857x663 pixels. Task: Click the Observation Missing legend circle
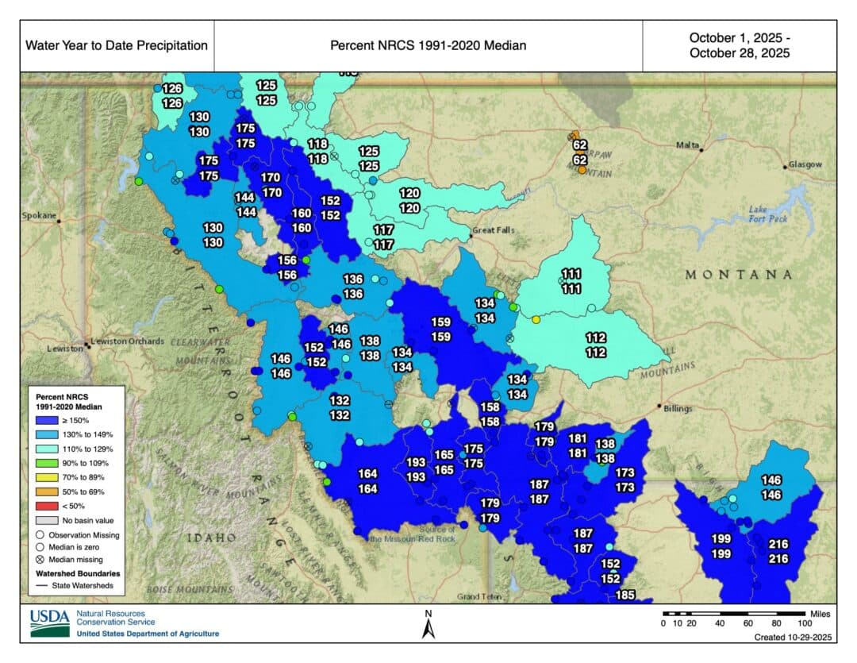click(40, 535)
